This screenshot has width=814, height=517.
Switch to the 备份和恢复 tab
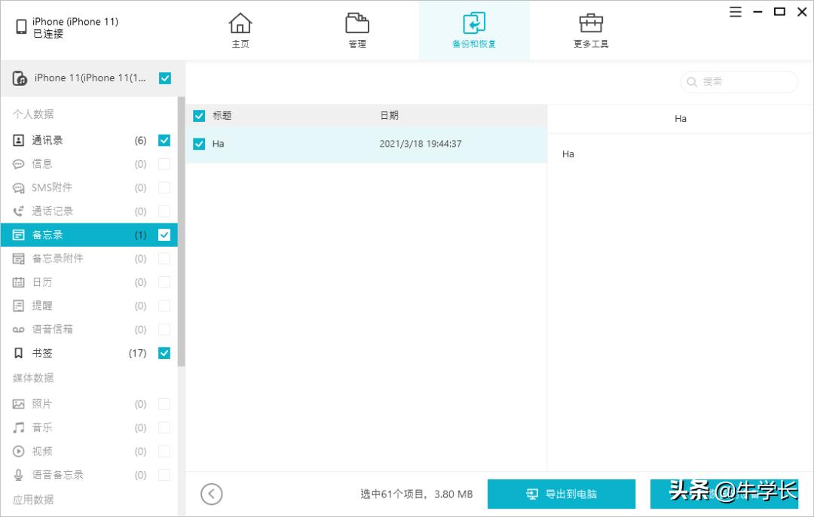point(474,30)
